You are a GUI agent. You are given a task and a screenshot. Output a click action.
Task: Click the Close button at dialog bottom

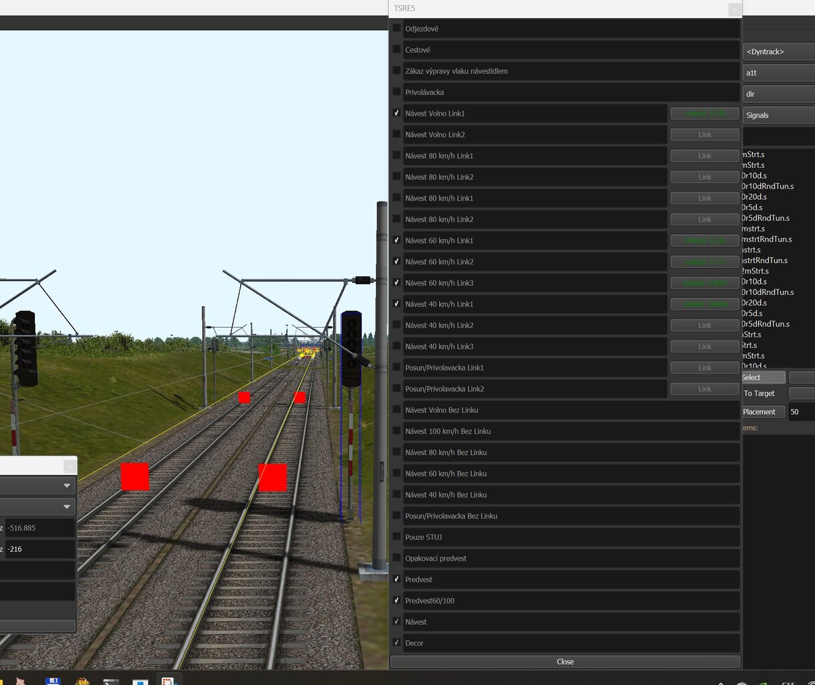[x=565, y=662]
